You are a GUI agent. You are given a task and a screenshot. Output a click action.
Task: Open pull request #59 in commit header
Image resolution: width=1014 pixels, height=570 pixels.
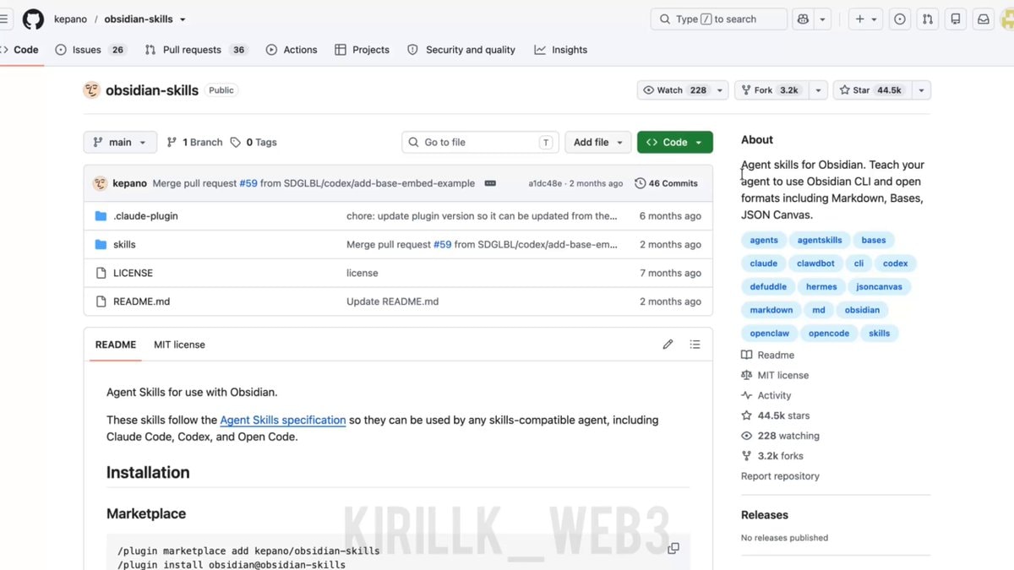point(248,183)
